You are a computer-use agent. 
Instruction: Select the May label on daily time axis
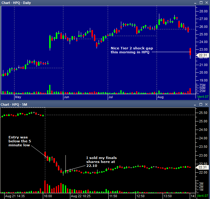[x=18, y=97]
